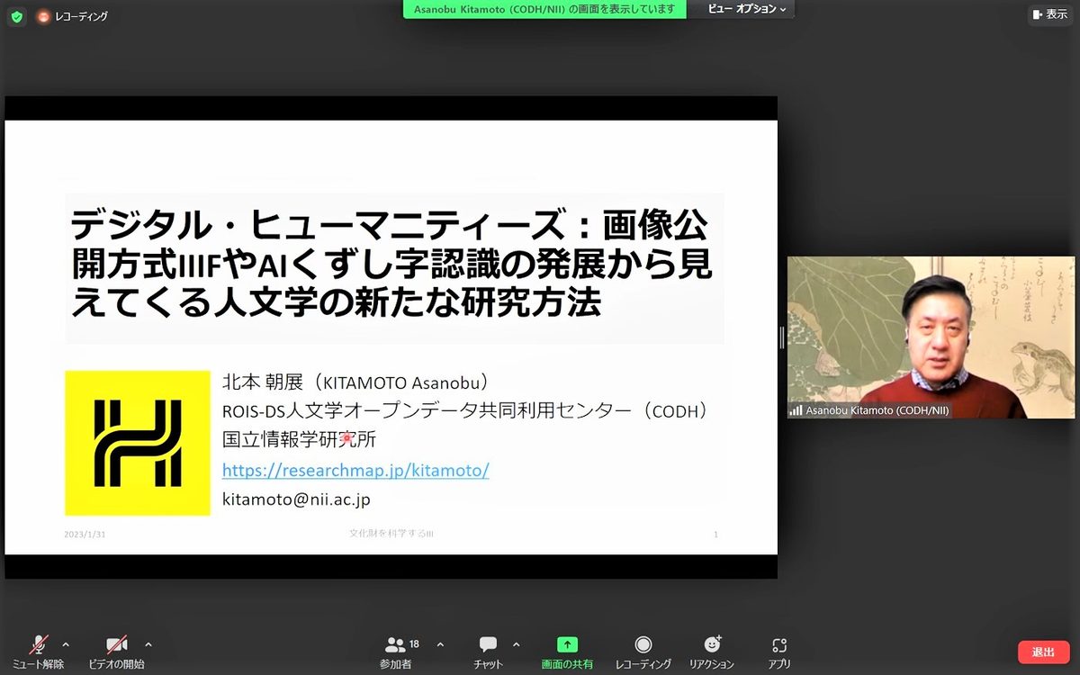This screenshot has width=1080, height=675.
Task: Click the red recording indicator icon
Action: [x=43, y=16]
